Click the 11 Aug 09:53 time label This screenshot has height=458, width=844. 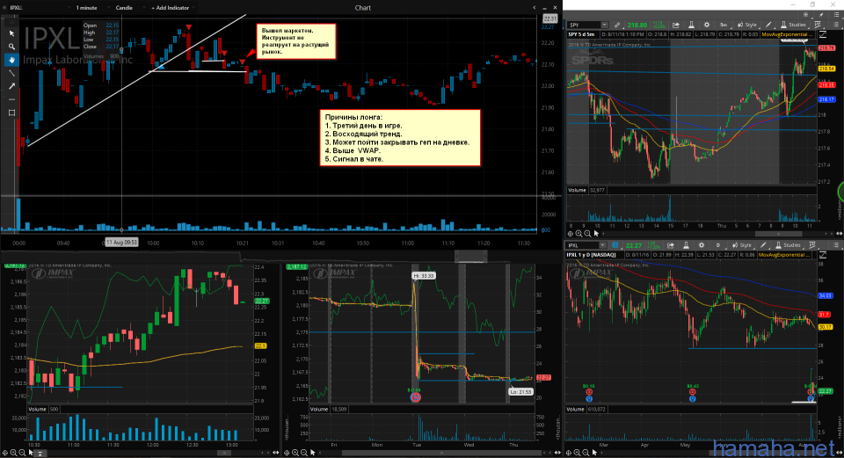pos(121,242)
